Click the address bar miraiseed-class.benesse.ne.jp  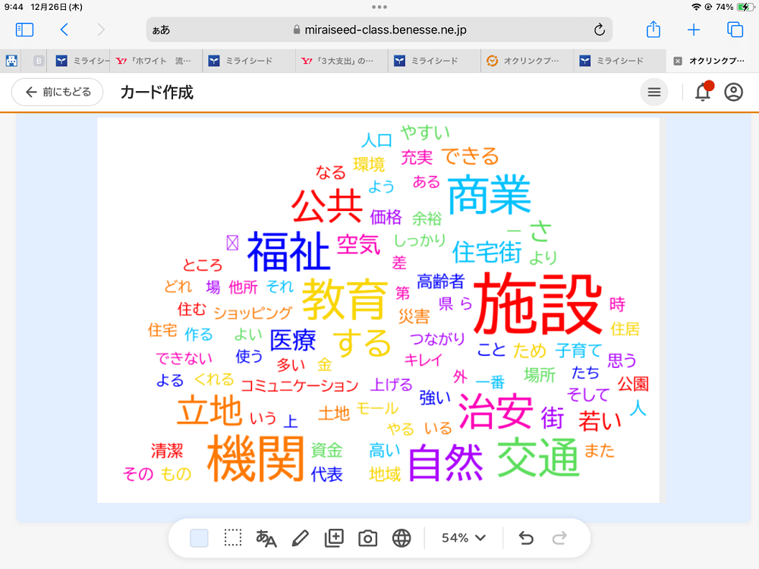click(x=379, y=30)
